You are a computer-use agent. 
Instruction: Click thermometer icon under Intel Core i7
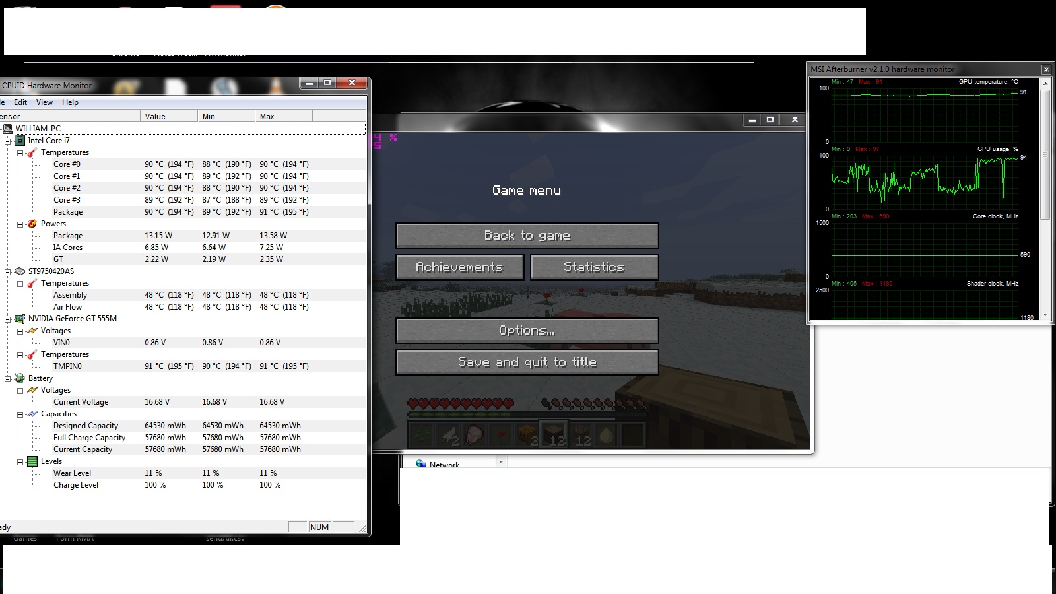[32, 152]
